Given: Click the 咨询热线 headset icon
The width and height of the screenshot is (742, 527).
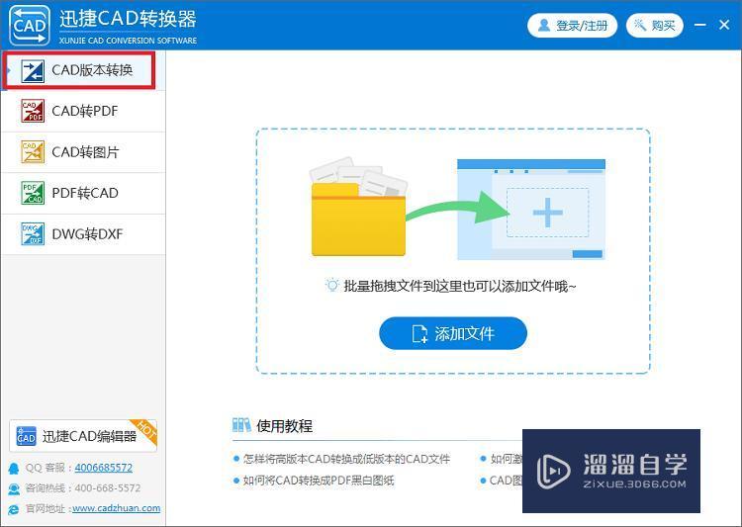Looking at the screenshot, I should (x=14, y=488).
